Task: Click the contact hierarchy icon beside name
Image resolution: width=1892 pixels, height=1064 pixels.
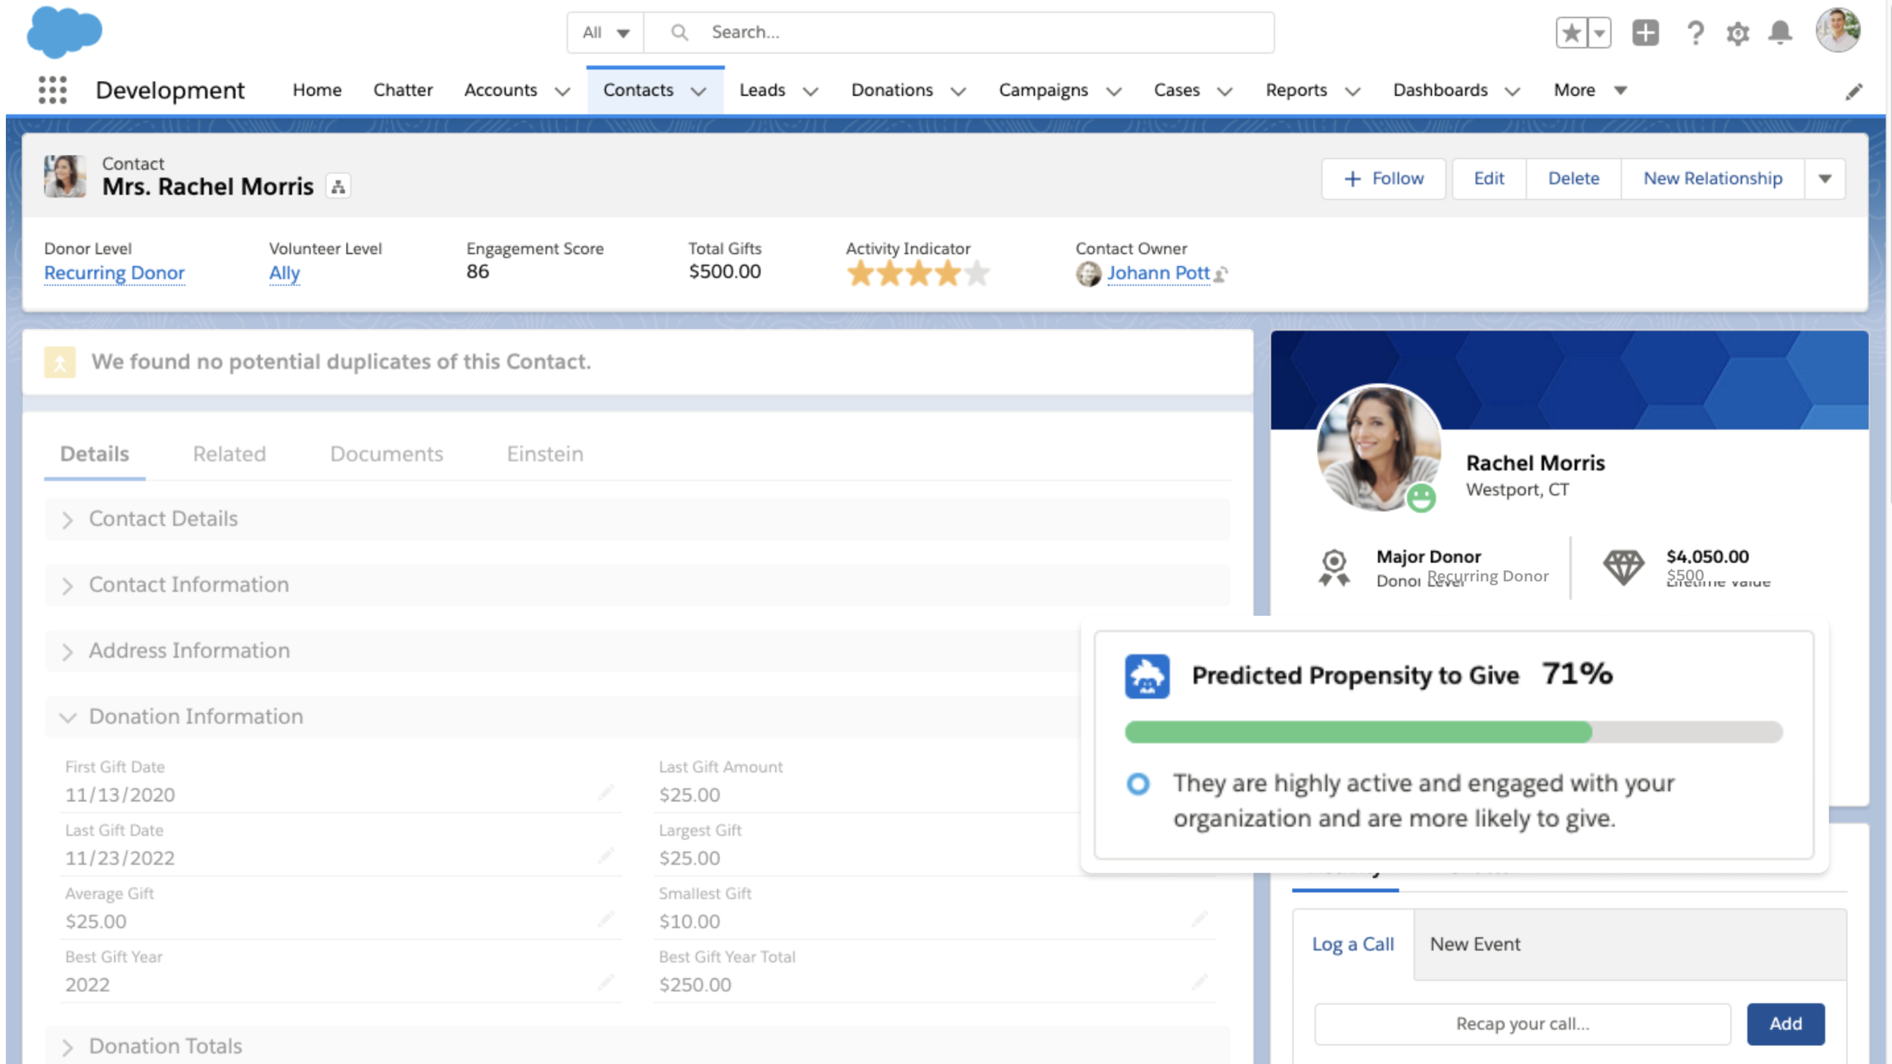Action: pos(338,186)
